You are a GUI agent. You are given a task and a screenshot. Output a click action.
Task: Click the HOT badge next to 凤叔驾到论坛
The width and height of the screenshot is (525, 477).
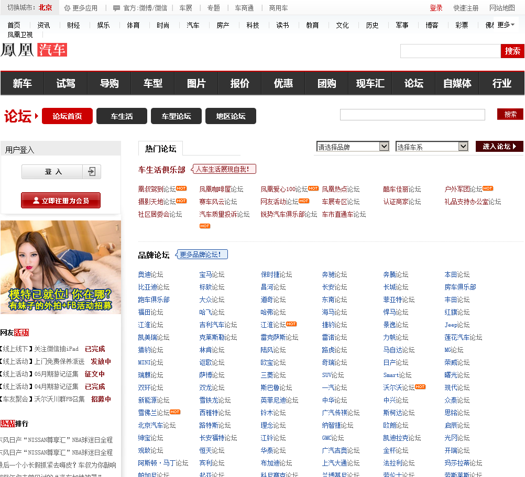coord(181,188)
